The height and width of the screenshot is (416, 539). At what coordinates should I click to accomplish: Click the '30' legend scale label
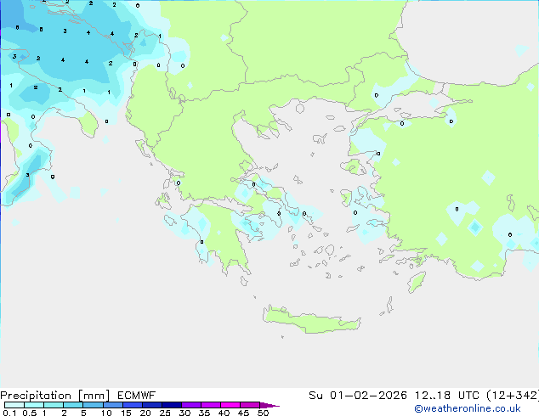point(184,413)
